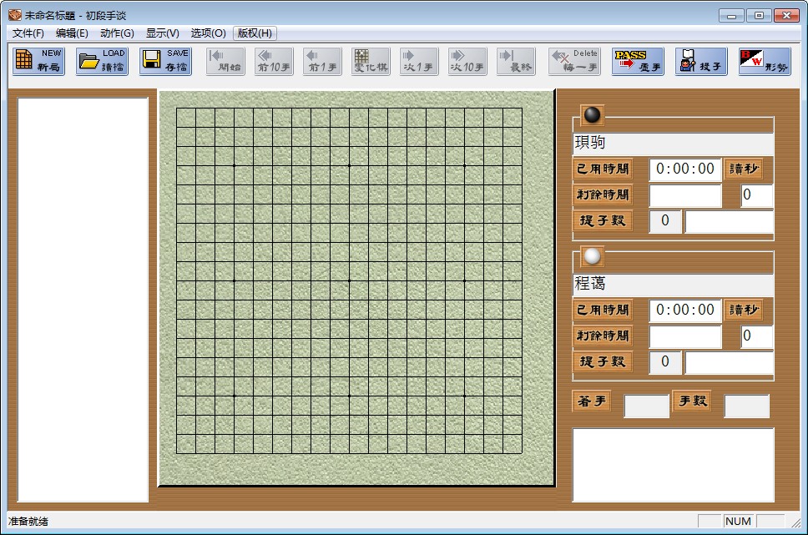This screenshot has width=808, height=535.
Task: Open the 文件(F) menu
Action: (x=28, y=33)
